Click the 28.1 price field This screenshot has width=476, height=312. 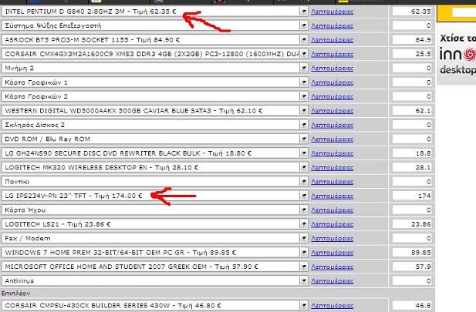pyautogui.click(x=412, y=167)
